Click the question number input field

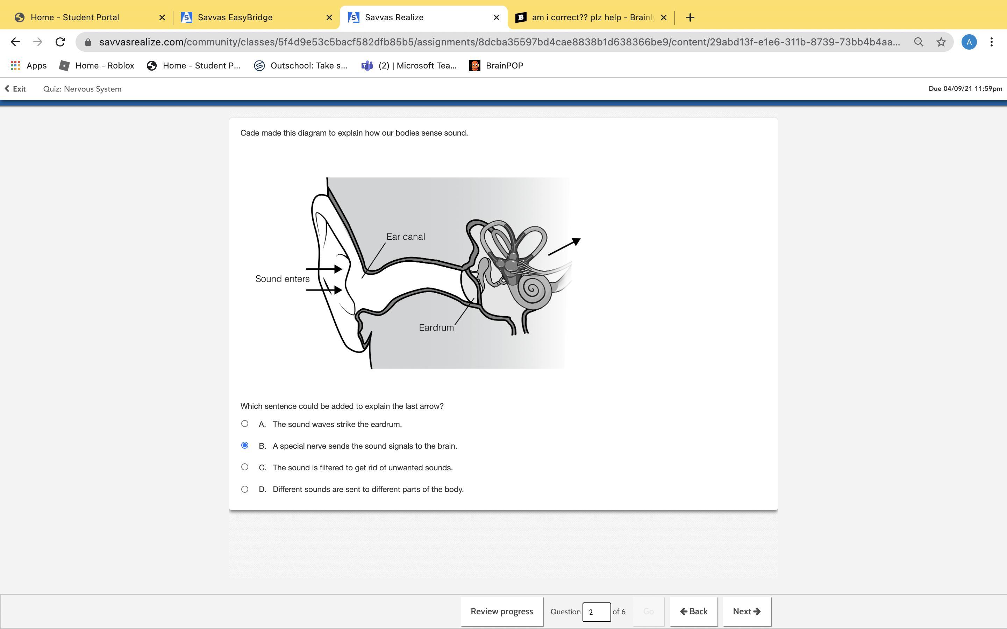click(x=596, y=612)
